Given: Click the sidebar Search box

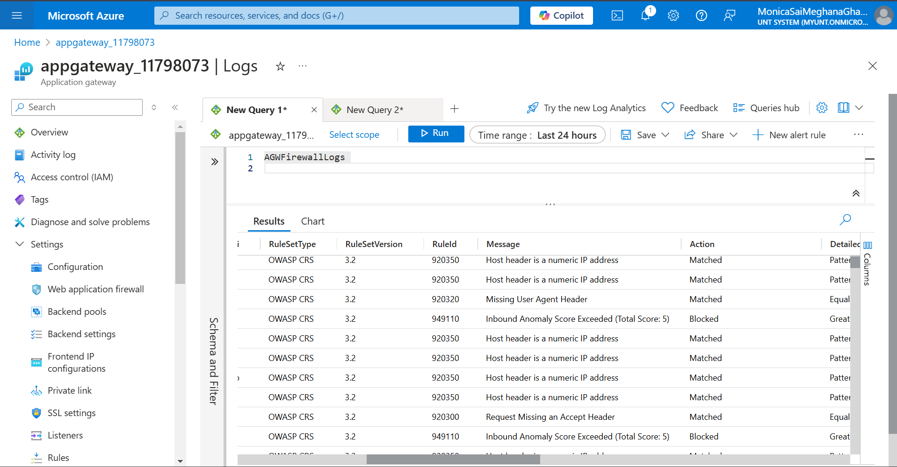Looking at the screenshot, I should point(77,107).
